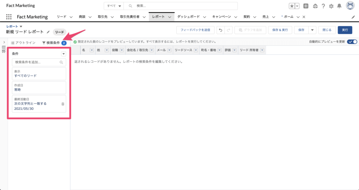
Task: Open the リード 所有者 column dropdown
Action: [262, 50]
